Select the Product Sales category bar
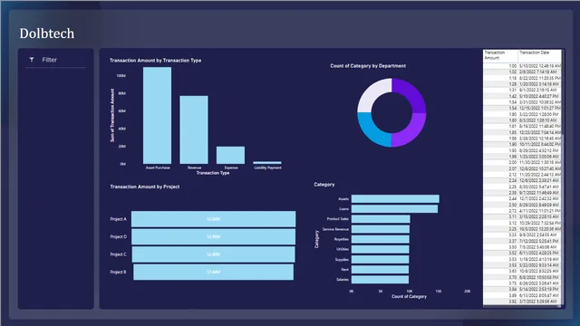 381,219
